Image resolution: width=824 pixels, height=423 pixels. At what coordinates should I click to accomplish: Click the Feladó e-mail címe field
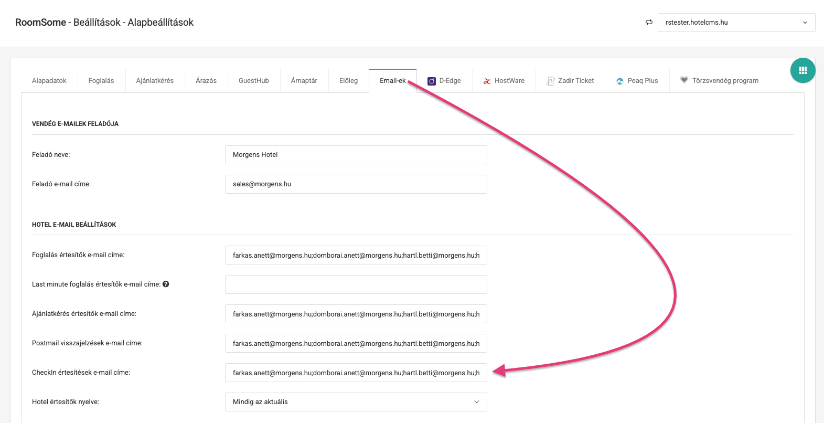(356, 184)
